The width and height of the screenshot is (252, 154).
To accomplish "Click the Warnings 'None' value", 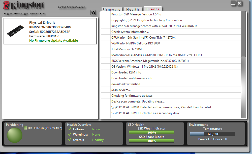I will [x=96, y=135].
